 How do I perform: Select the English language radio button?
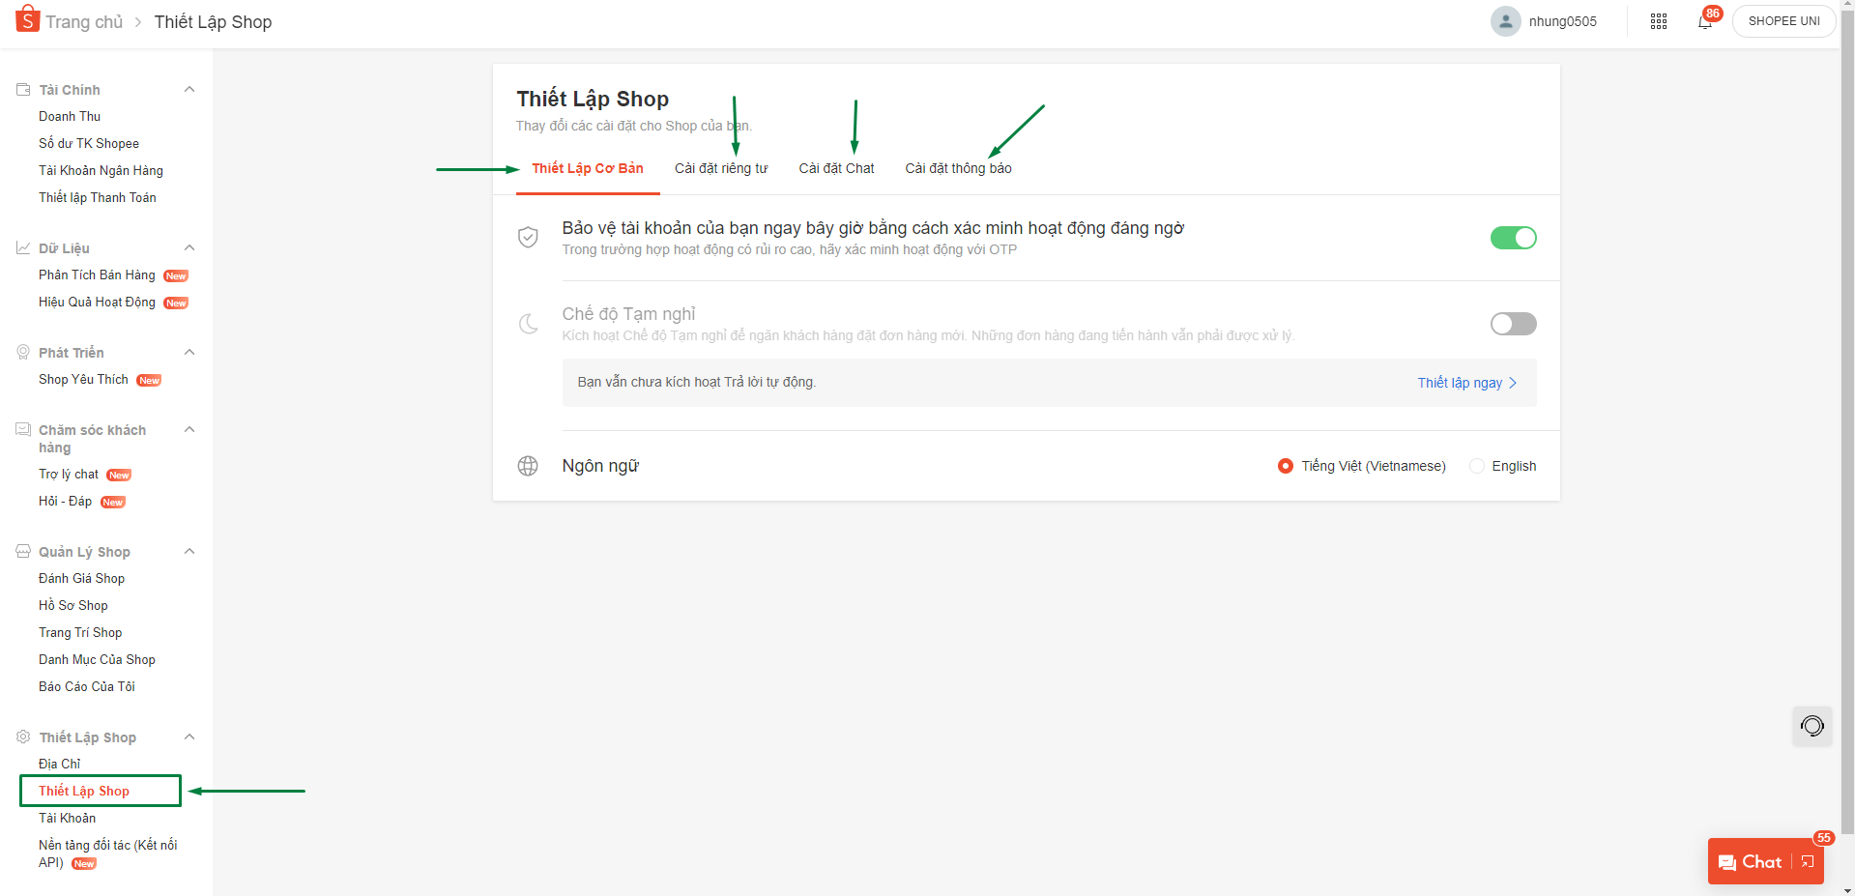[x=1476, y=465]
